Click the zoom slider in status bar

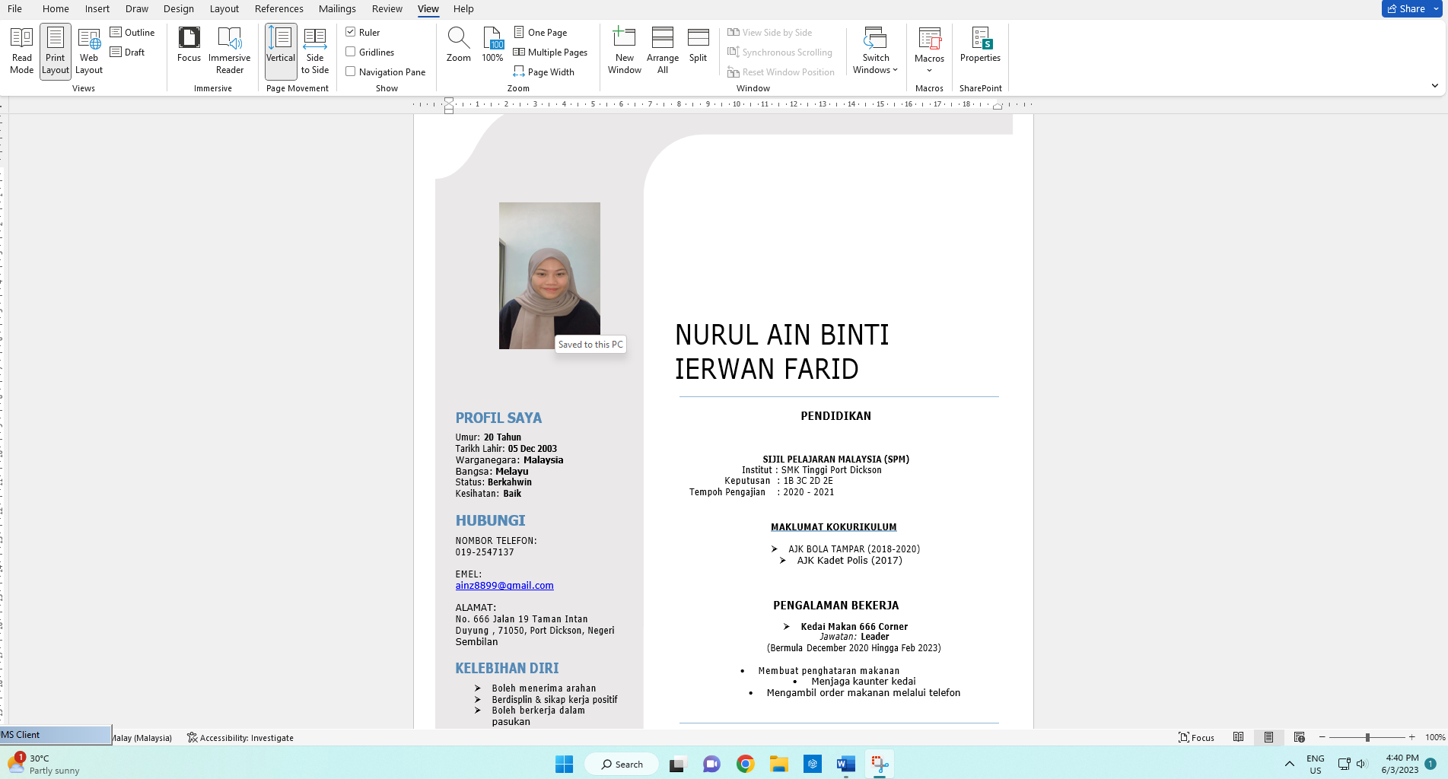[1367, 737]
